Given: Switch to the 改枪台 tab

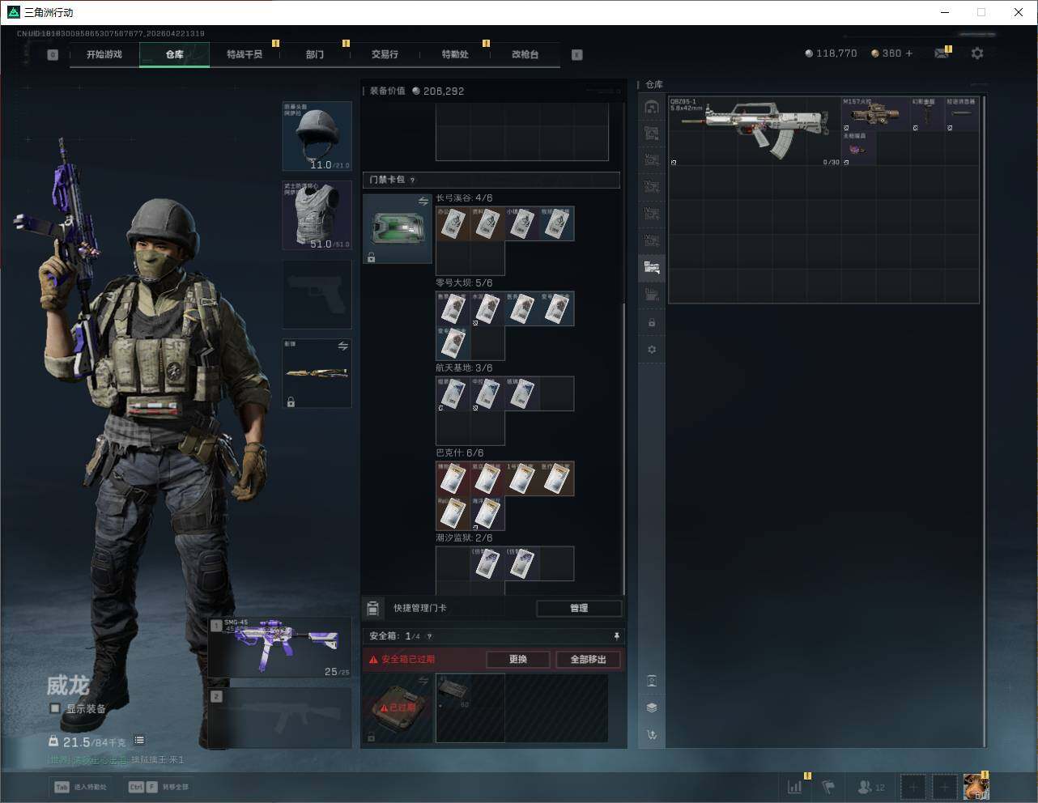Looking at the screenshot, I should click(525, 54).
